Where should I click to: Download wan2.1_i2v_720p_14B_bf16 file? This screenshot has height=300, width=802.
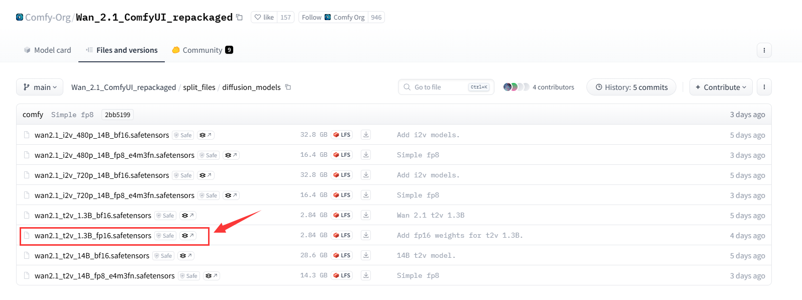pyautogui.click(x=366, y=175)
